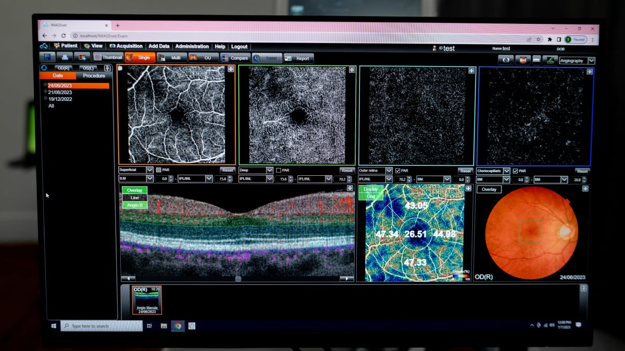Open the Acquisition menu
The image size is (625, 351).
(127, 46)
